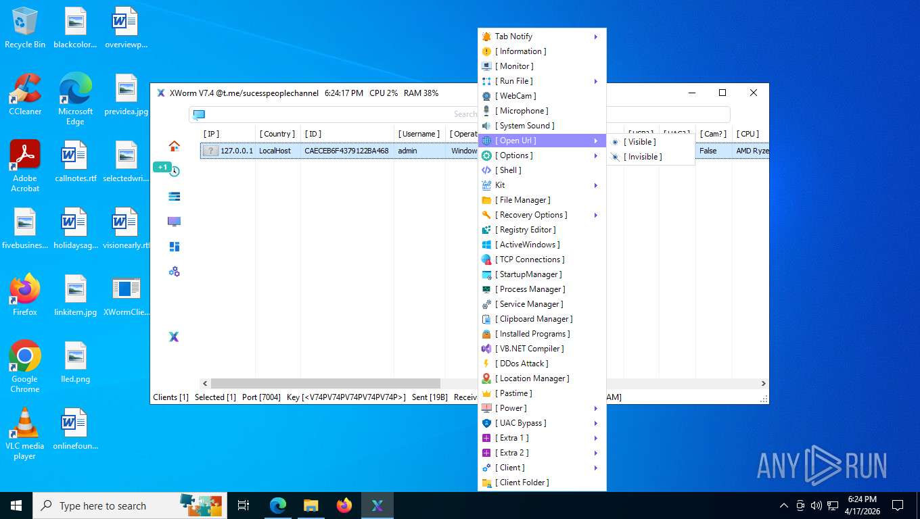Click the Home icon in XWorm sidebar
This screenshot has width=920, height=519.
(x=175, y=146)
